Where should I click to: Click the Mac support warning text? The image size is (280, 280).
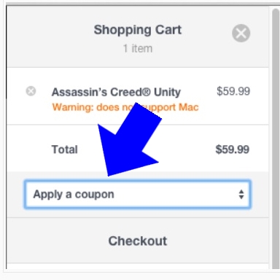tap(125, 107)
